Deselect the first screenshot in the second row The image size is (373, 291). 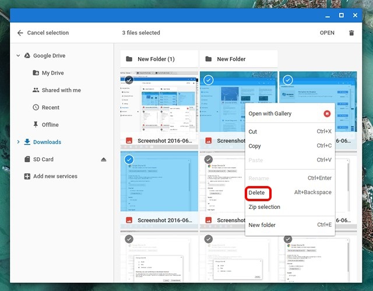pos(129,159)
